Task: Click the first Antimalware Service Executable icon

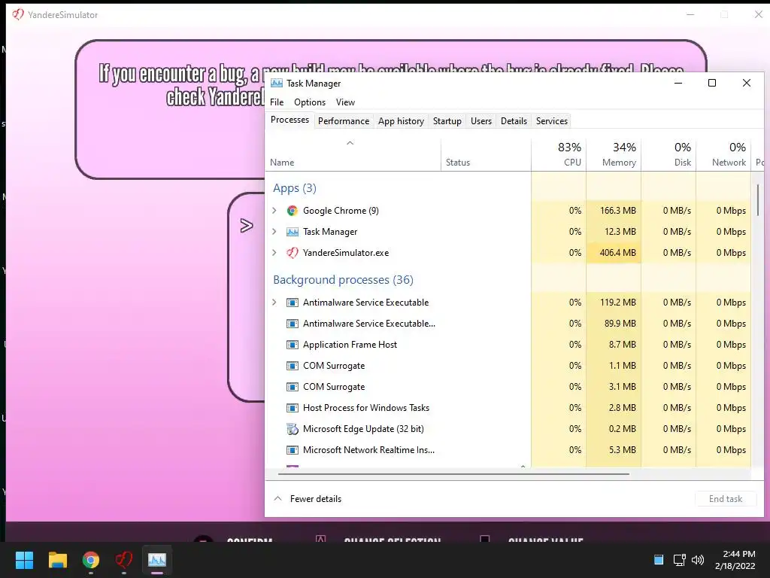Action: [293, 303]
